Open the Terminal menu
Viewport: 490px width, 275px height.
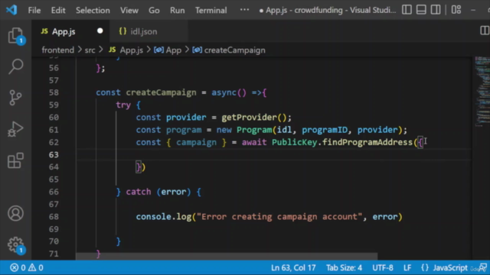tap(211, 10)
